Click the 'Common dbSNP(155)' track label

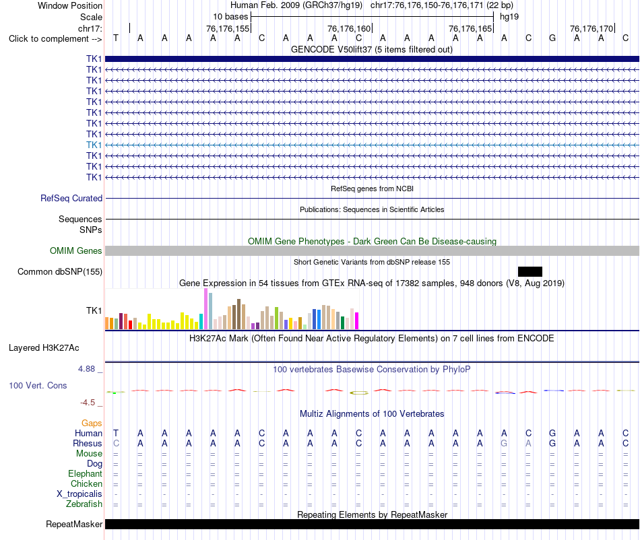pos(59,271)
